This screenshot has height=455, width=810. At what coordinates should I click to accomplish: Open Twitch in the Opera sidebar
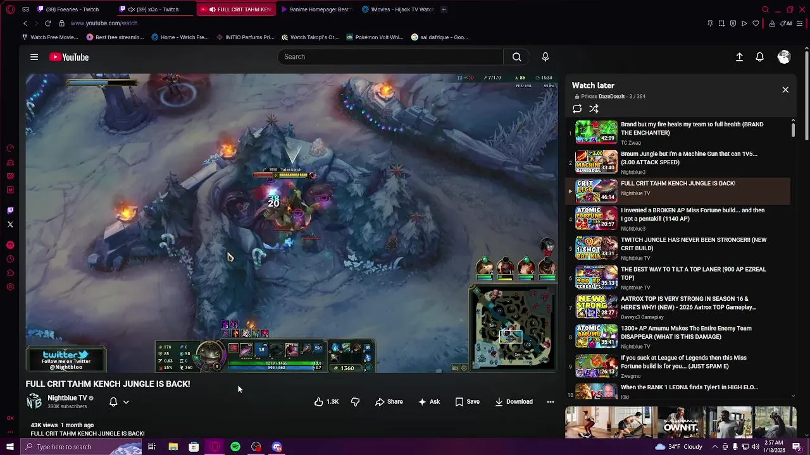tap(10, 210)
